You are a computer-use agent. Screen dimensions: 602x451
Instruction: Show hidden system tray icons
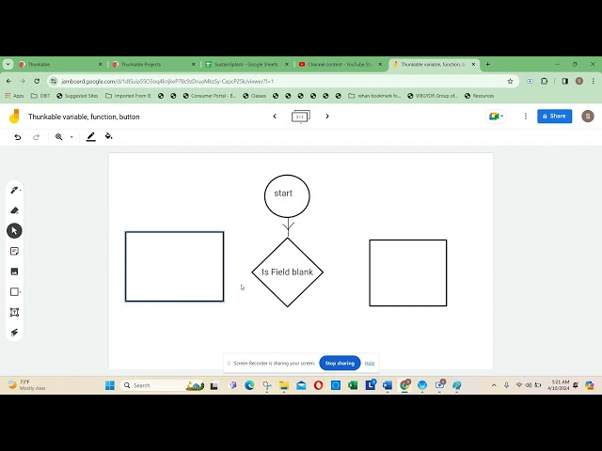[494, 385]
